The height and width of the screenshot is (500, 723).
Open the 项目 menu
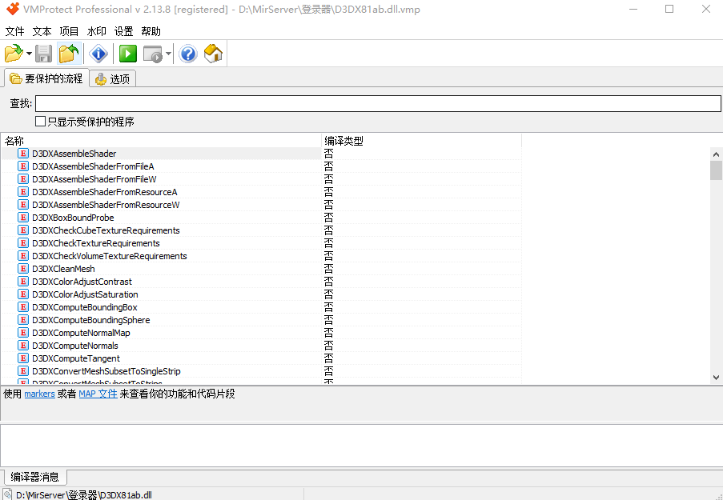pos(69,31)
